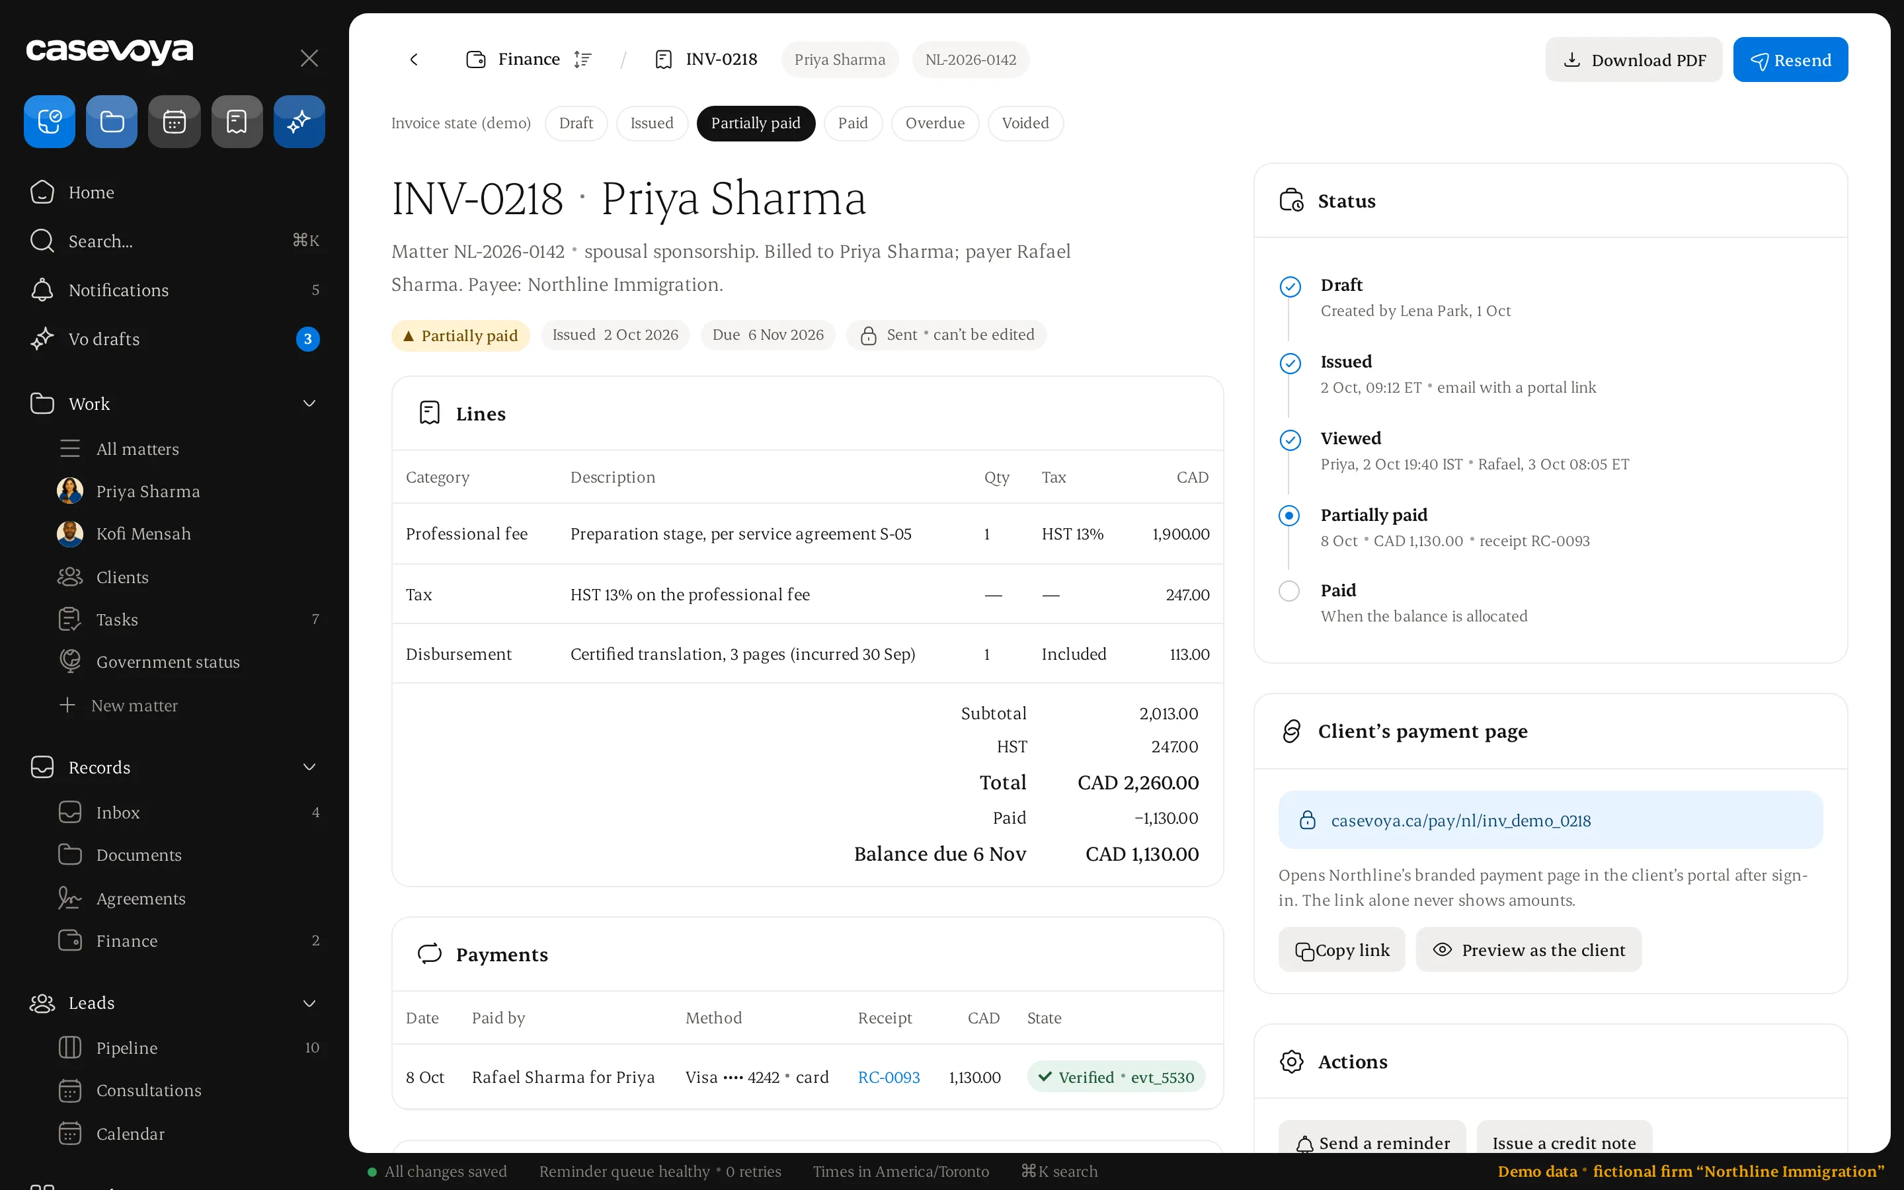Image resolution: width=1904 pixels, height=1190 pixels.
Task: Click Download PDF button
Action: point(1634,59)
